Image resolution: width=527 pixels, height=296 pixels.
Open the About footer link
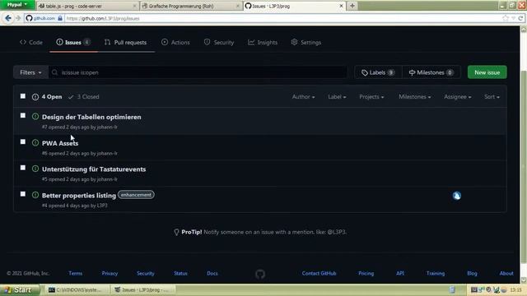click(506, 274)
